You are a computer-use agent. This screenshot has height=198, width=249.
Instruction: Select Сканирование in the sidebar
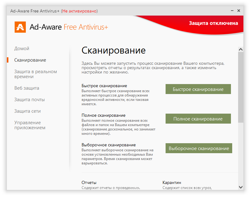30,60
